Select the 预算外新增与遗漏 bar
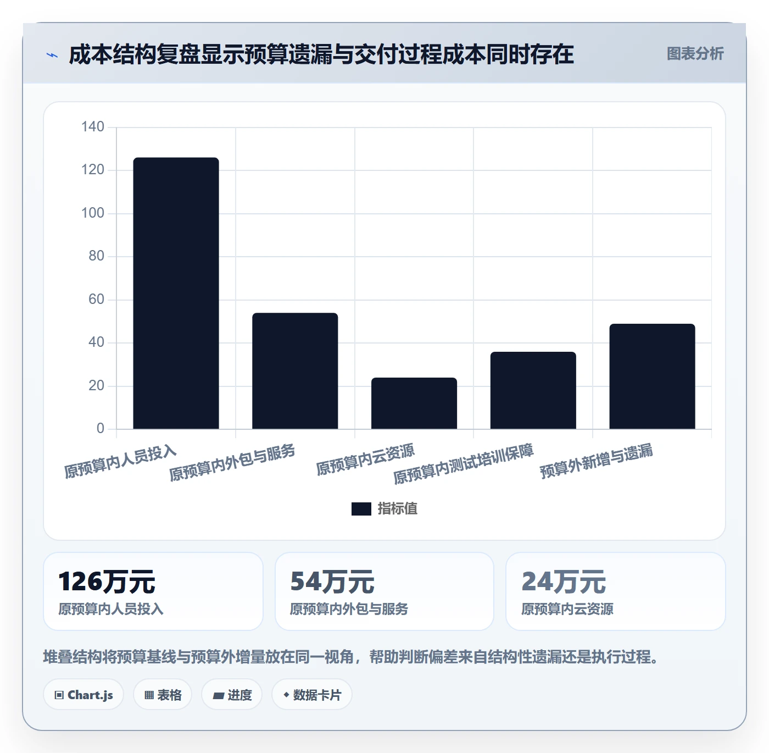Image resolution: width=769 pixels, height=753 pixels. pos(652,376)
